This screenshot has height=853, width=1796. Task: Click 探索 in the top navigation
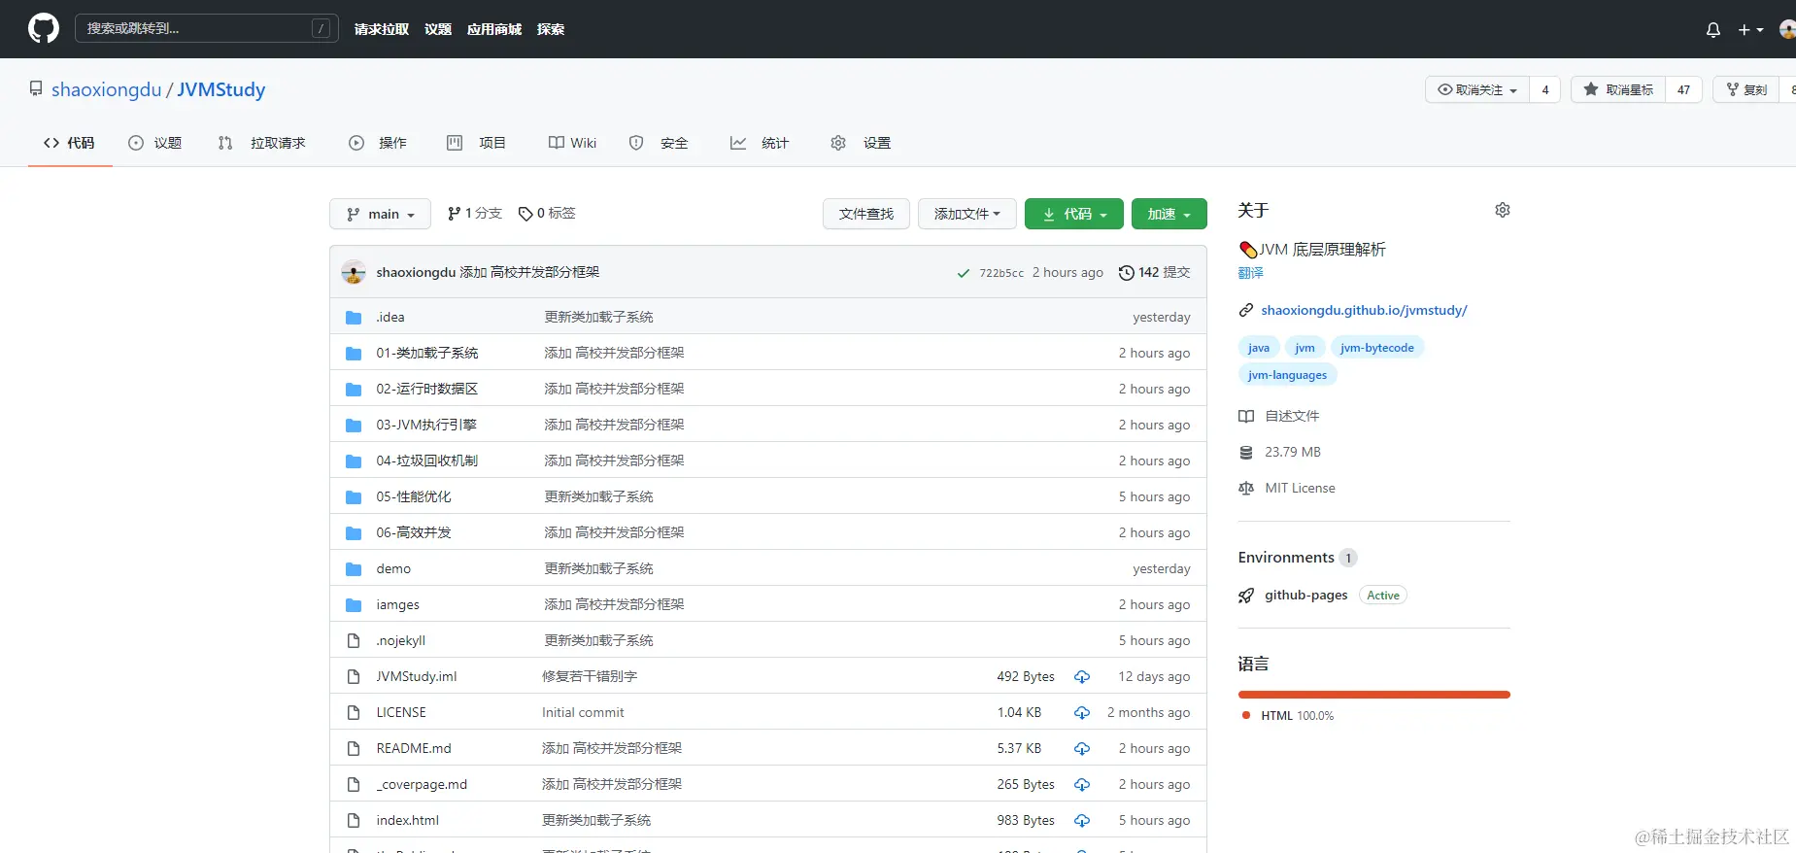coord(551,29)
